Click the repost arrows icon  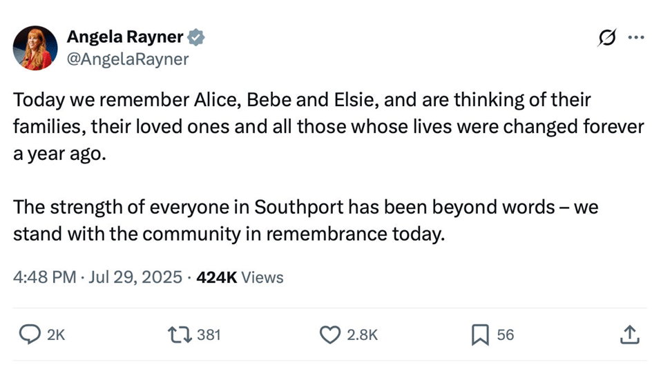(x=180, y=335)
